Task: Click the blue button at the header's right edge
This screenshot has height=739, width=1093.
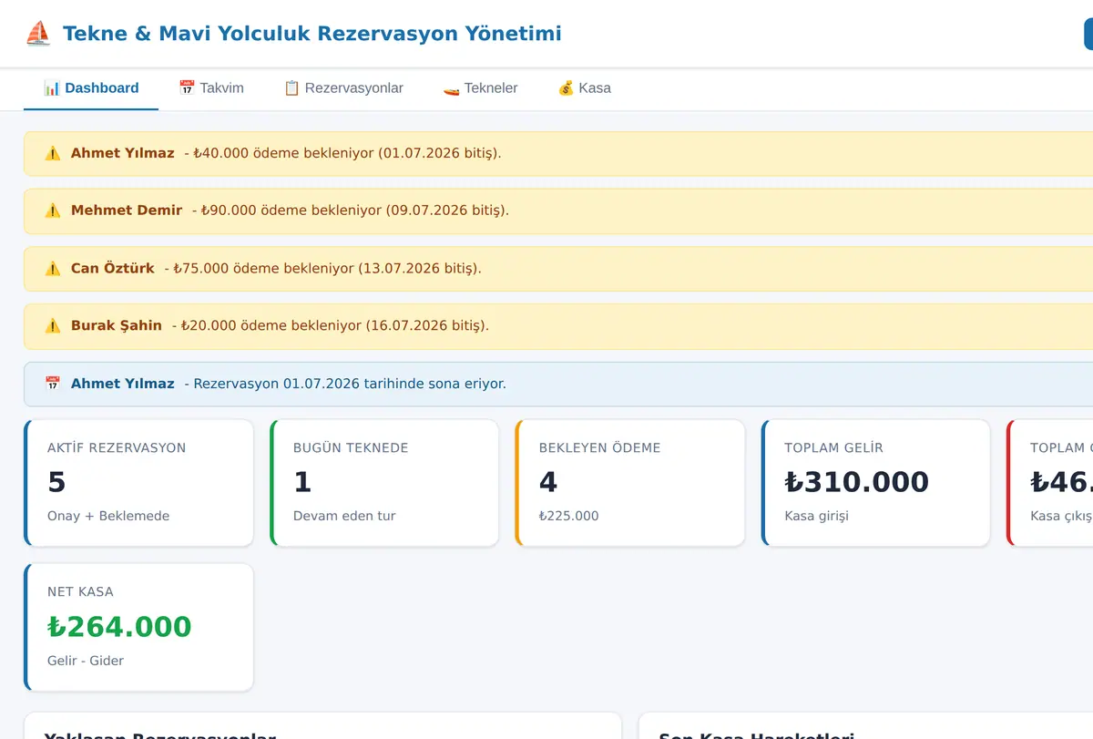Action: click(1088, 34)
